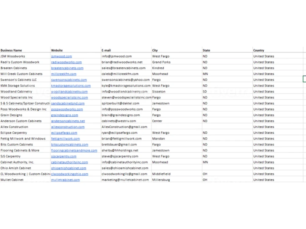Click the SJS Carpentry cell
306x229 pixels.
coord(25,156)
